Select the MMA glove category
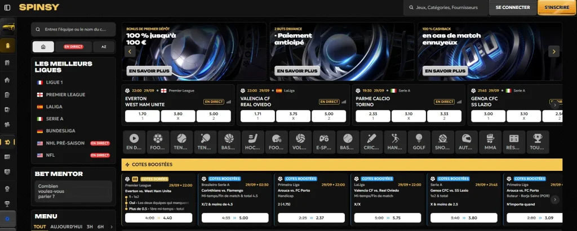The image size is (577, 231). [x=490, y=142]
